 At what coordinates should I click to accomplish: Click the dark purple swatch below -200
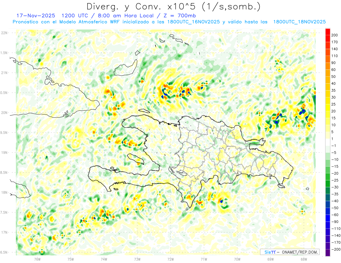328,253
